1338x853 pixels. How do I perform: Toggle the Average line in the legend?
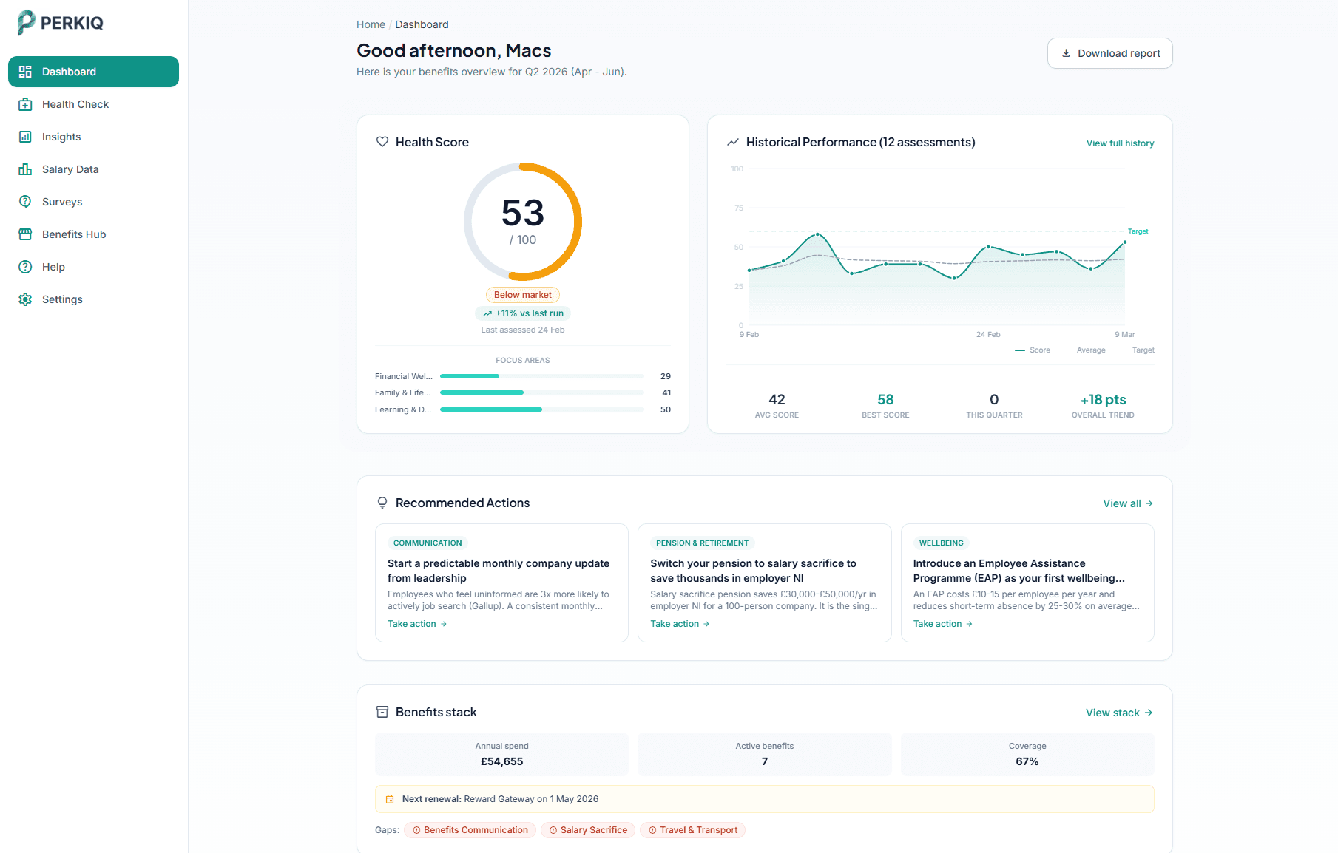pyautogui.click(x=1084, y=350)
